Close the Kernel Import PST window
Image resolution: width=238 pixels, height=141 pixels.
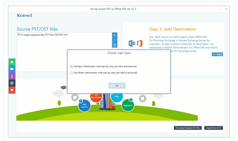(226, 9)
